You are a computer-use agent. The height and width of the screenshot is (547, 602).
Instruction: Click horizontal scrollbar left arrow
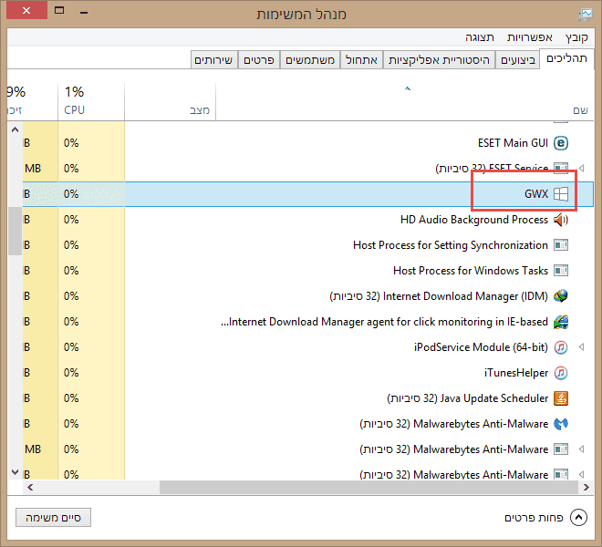point(30,487)
